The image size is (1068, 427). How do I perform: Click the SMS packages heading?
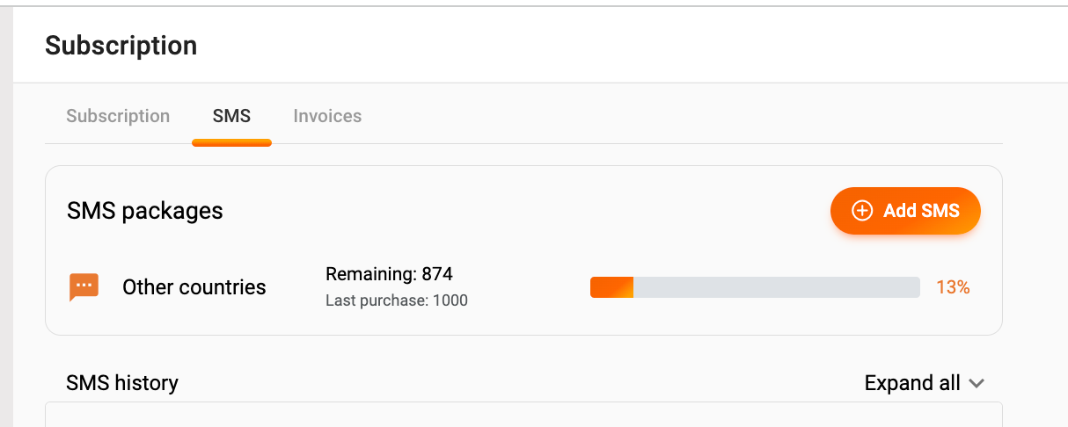point(145,211)
